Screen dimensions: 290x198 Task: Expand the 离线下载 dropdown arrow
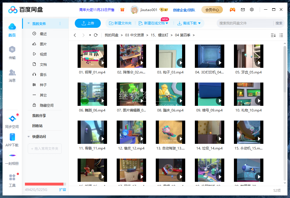pos(199,23)
